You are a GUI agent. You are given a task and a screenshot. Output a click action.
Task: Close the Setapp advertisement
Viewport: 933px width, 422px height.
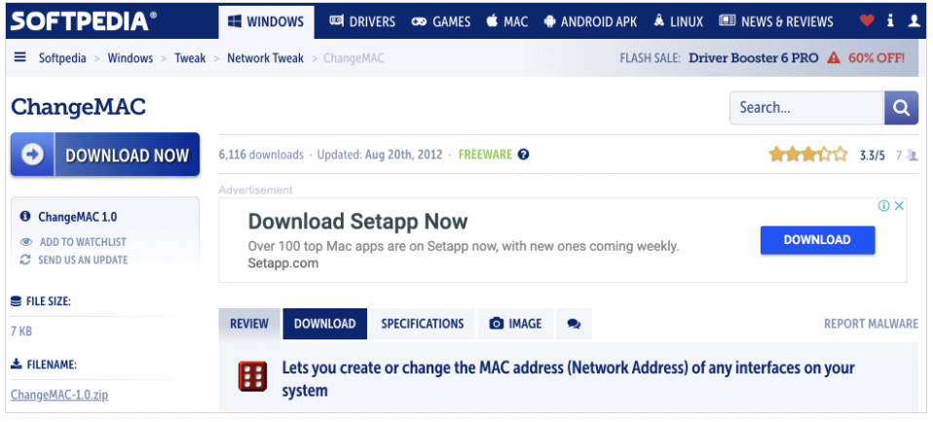pyautogui.click(x=900, y=205)
